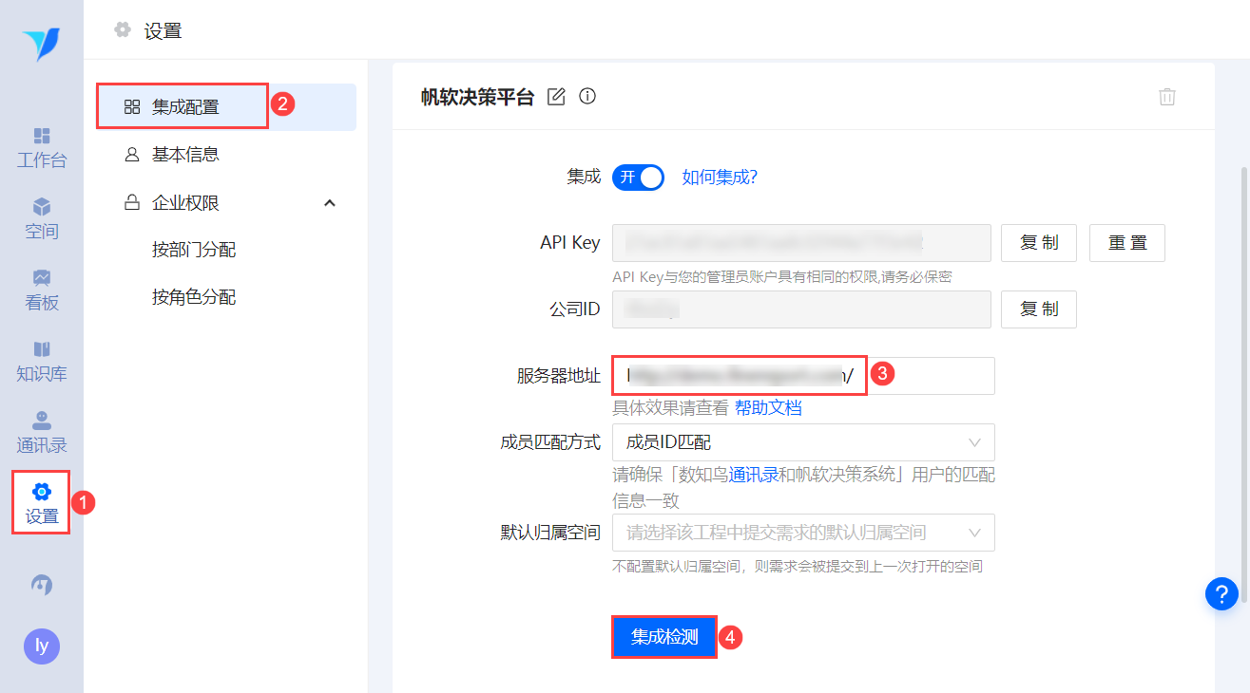Click the API Key field
The width and height of the screenshot is (1250, 693).
[801, 243]
